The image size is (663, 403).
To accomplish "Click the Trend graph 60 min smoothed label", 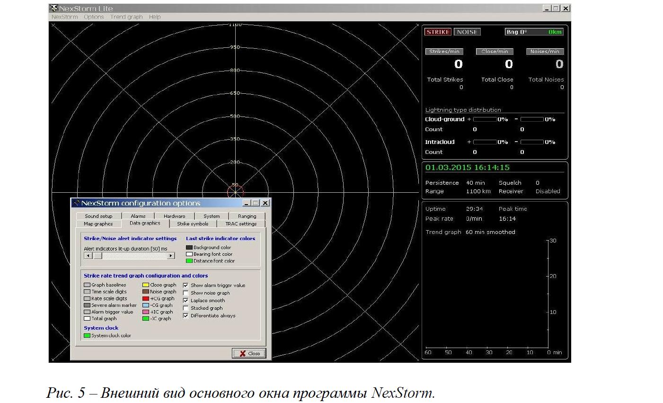I will click(470, 232).
